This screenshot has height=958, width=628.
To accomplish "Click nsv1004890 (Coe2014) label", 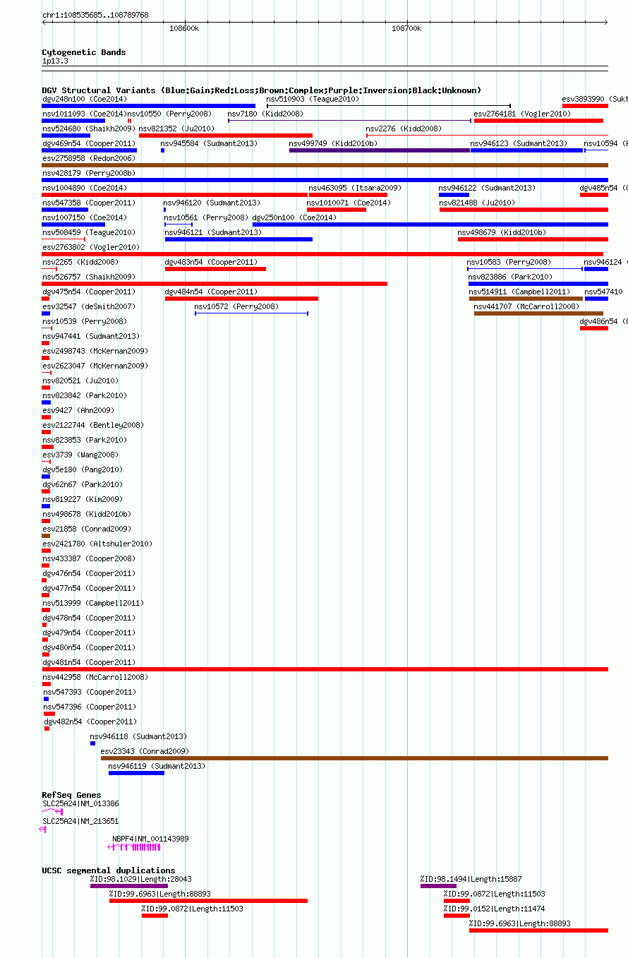I will (85, 188).
